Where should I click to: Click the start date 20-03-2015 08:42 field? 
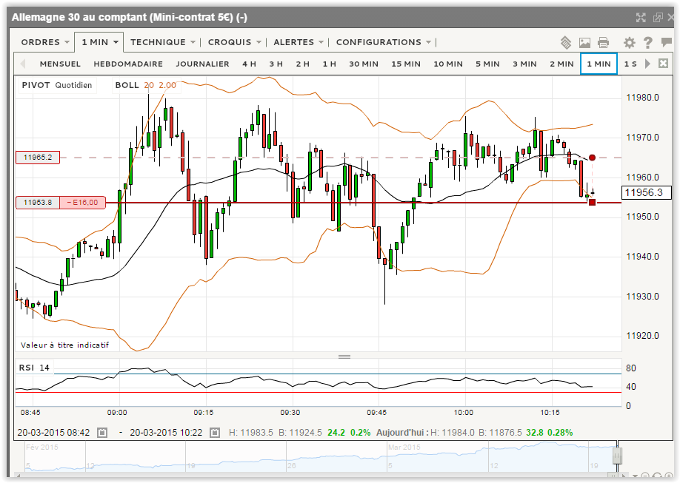coord(53,432)
